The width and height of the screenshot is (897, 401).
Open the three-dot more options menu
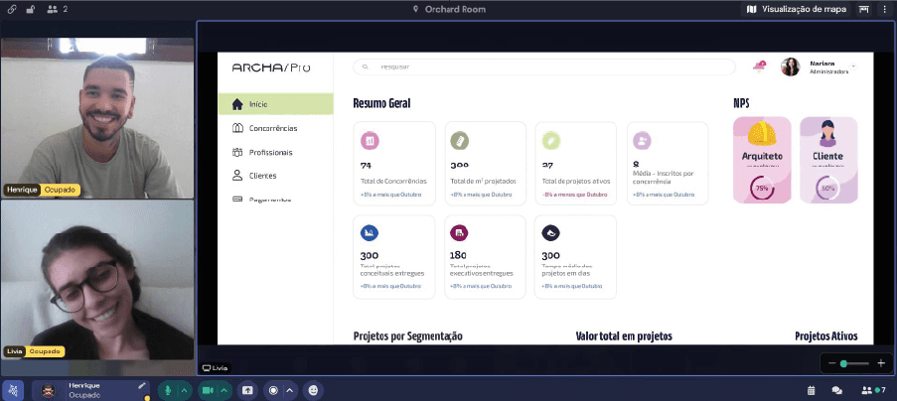click(x=885, y=9)
